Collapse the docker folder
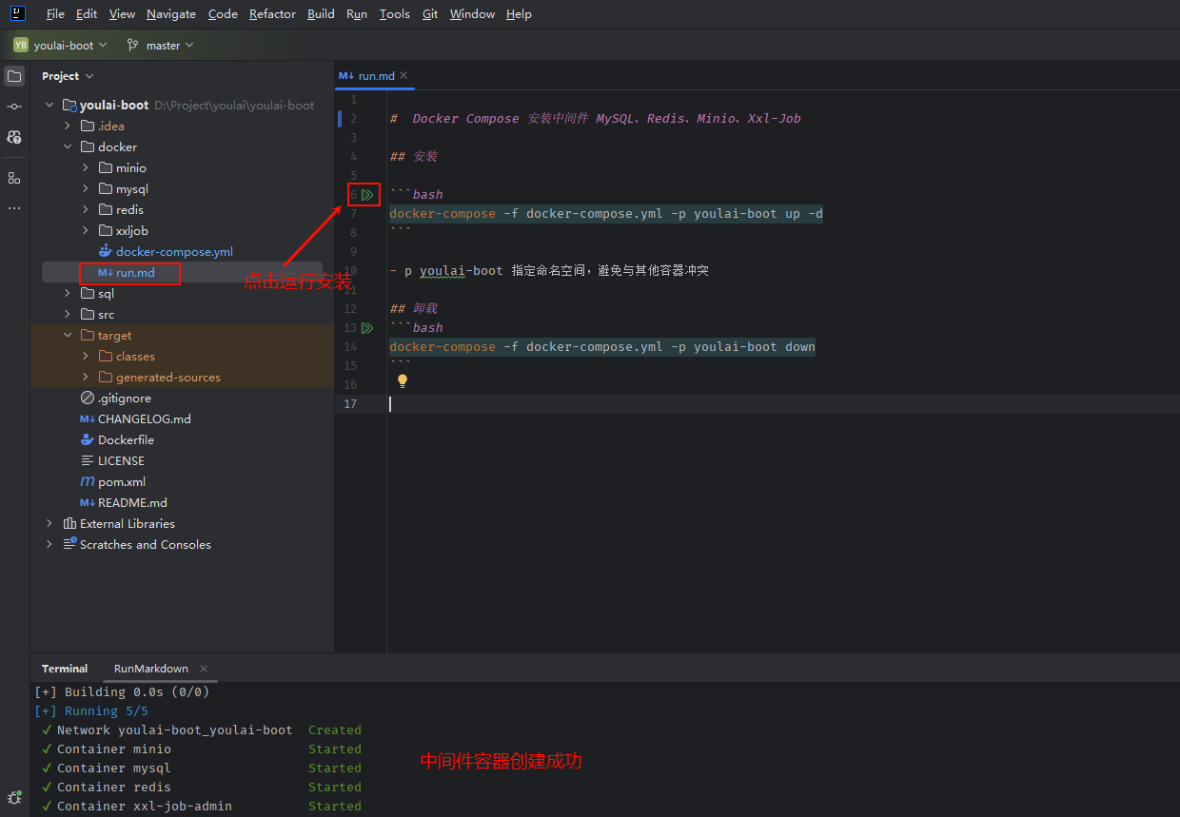 (68, 147)
